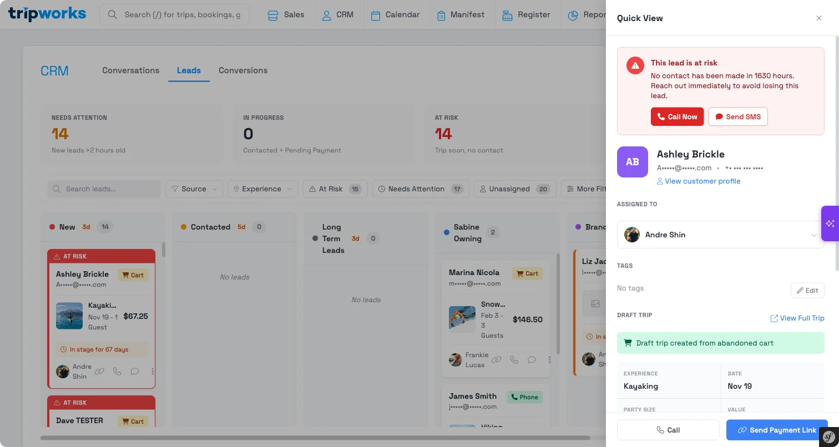Click link icon on Marina Nicola card

point(497,359)
